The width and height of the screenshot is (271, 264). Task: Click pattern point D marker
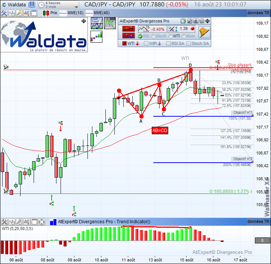click(x=191, y=70)
